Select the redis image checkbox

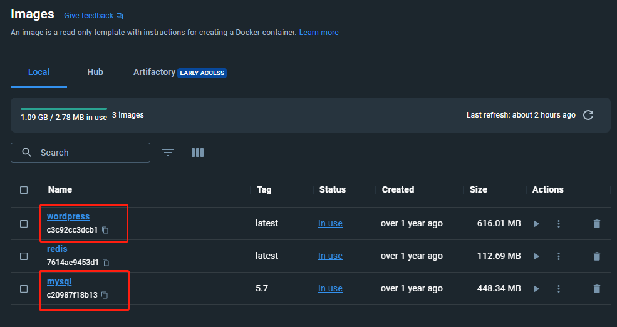(x=24, y=256)
